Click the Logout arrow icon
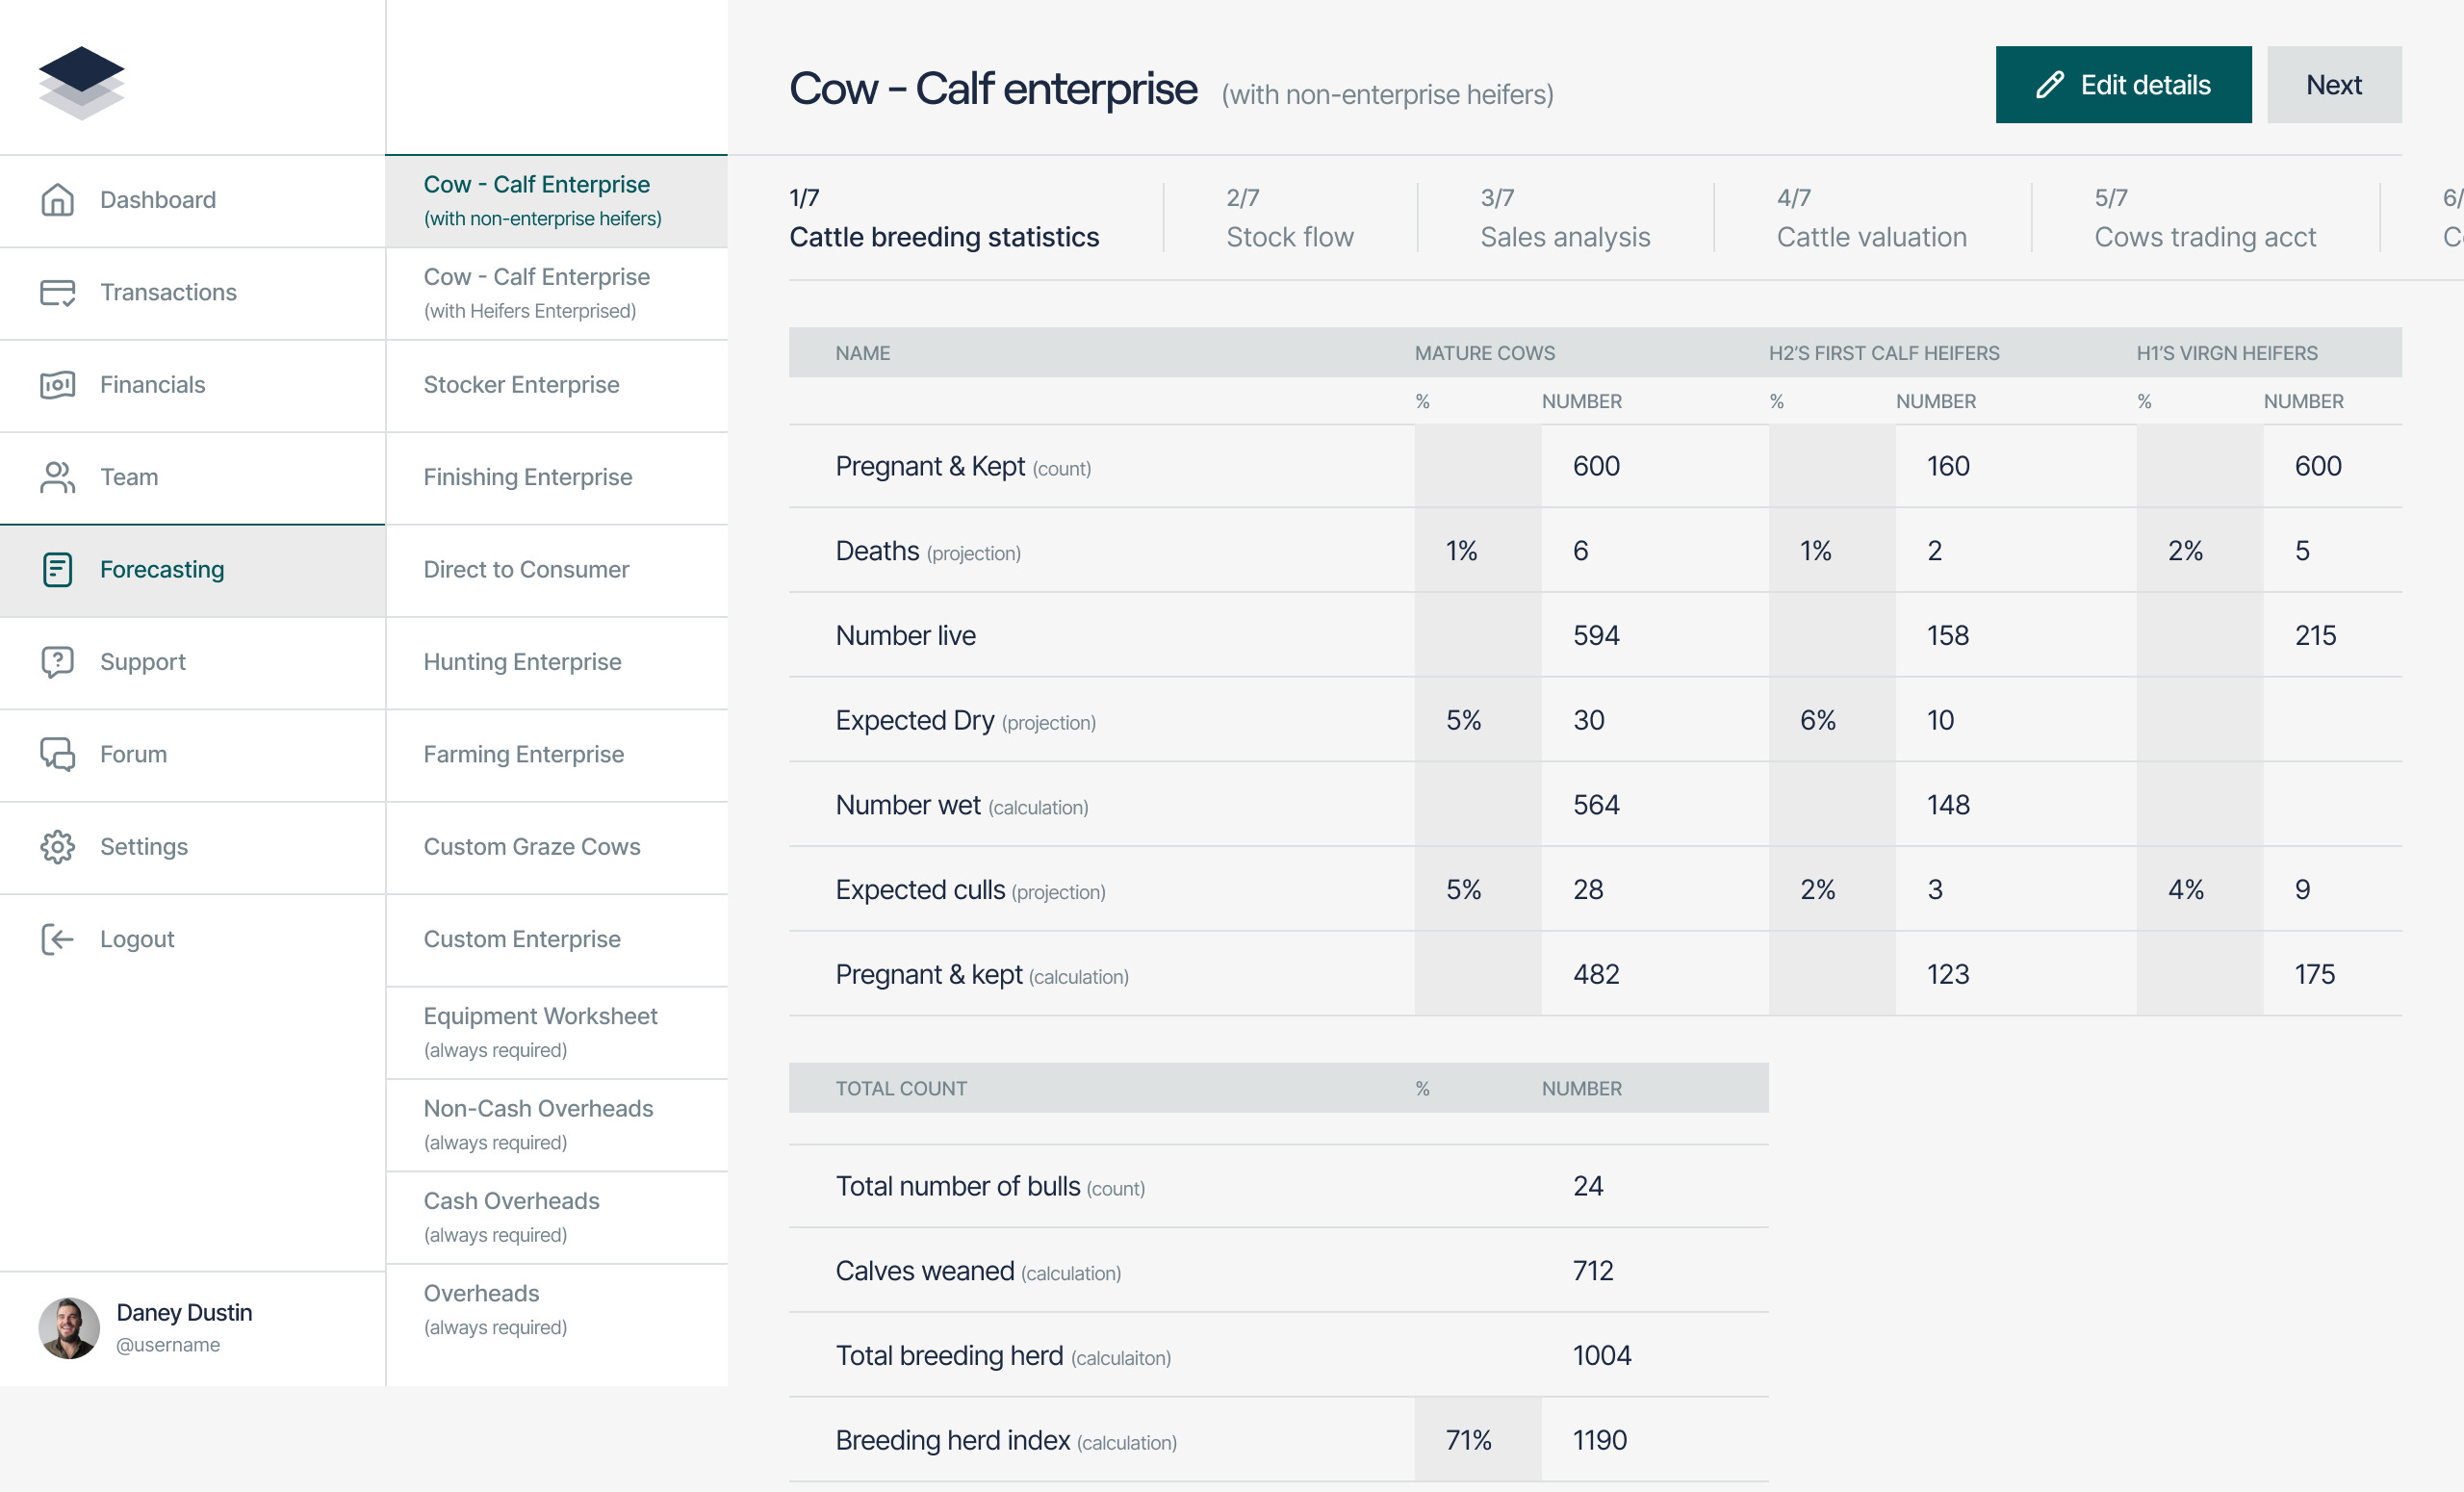This screenshot has width=2464, height=1492. tap(57, 939)
